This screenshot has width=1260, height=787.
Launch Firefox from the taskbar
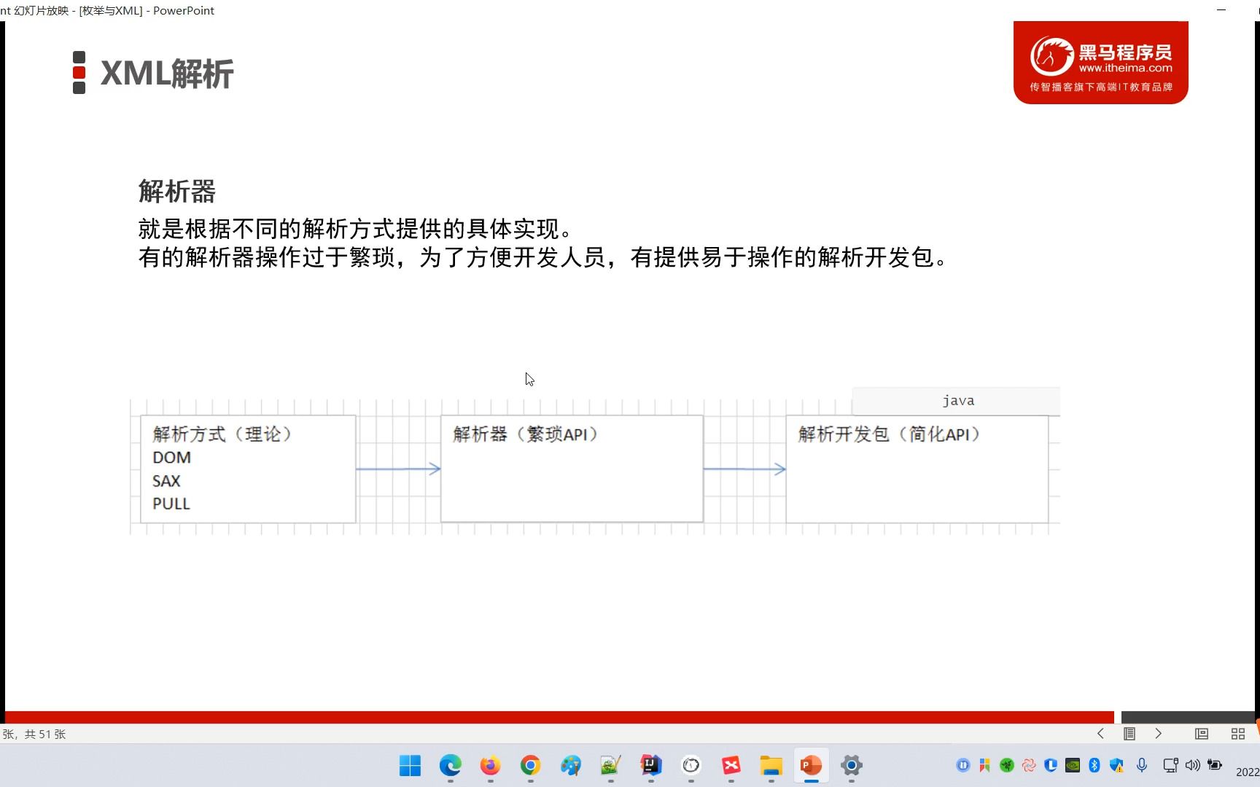pyautogui.click(x=490, y=765)
